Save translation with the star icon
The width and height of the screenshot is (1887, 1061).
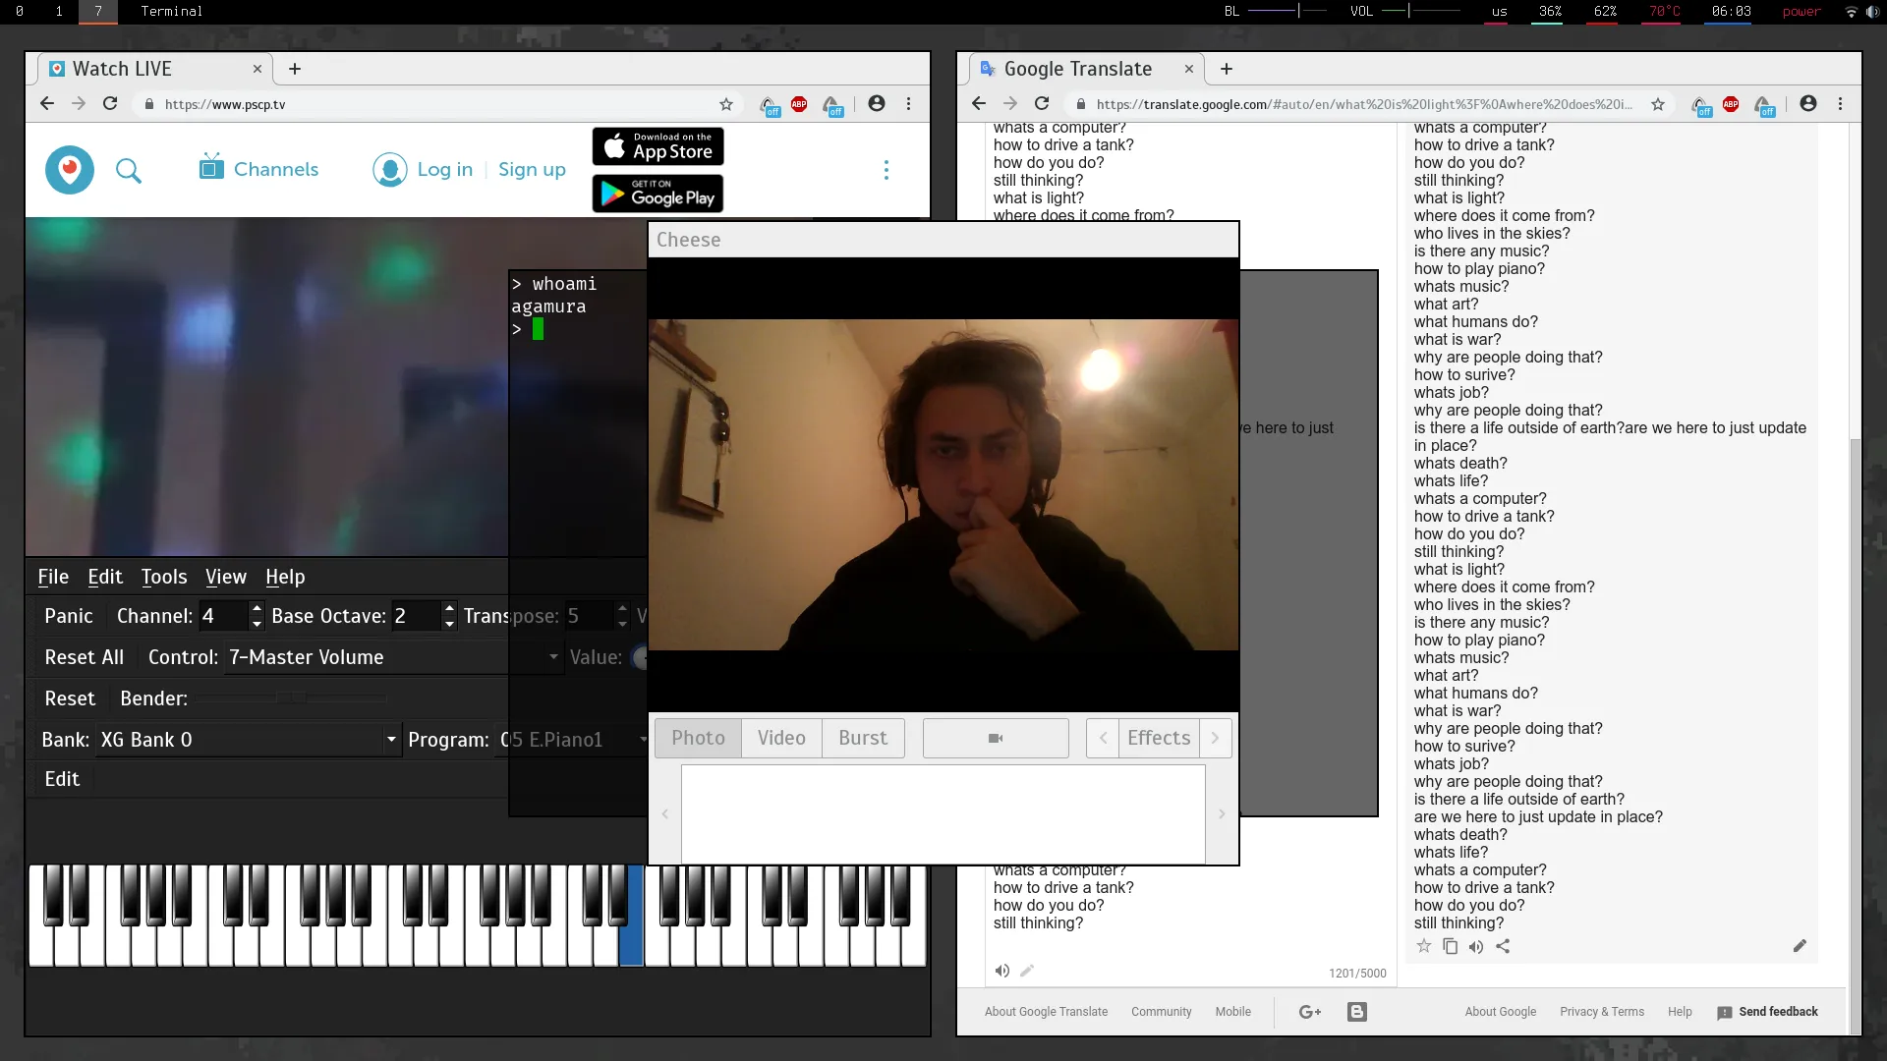pos(1423,946)
